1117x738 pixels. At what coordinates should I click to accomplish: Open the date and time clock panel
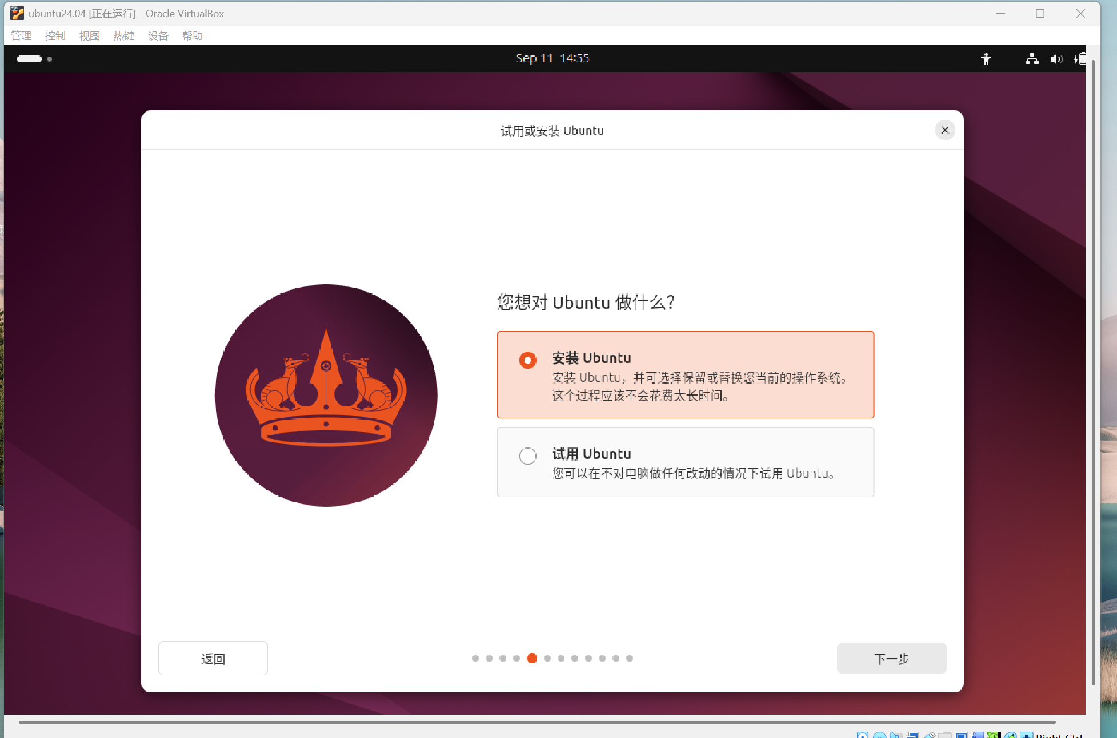click(x=552, y=58)
